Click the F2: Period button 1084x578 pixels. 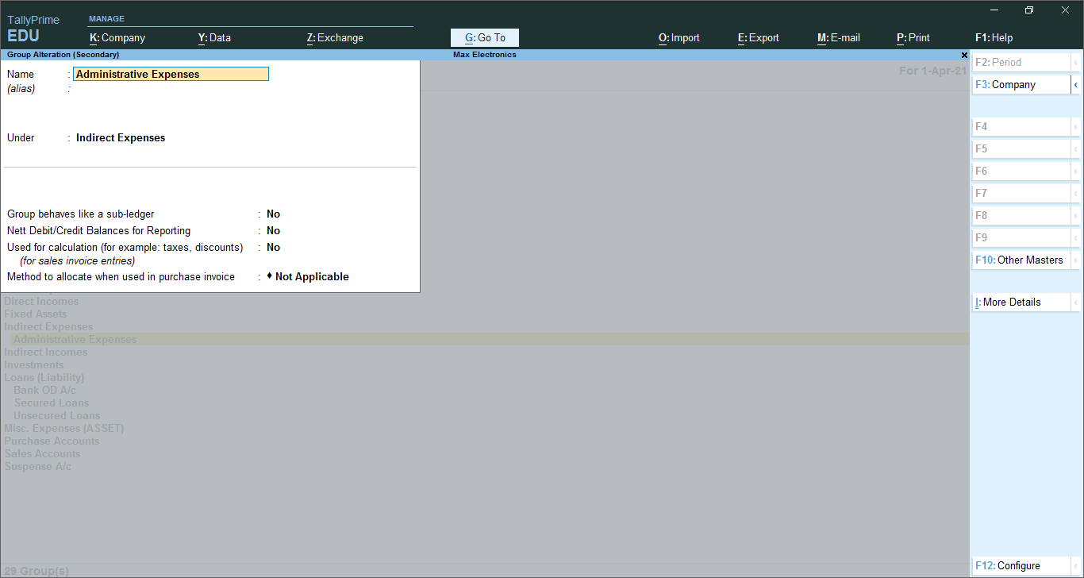pos(1021,62)
